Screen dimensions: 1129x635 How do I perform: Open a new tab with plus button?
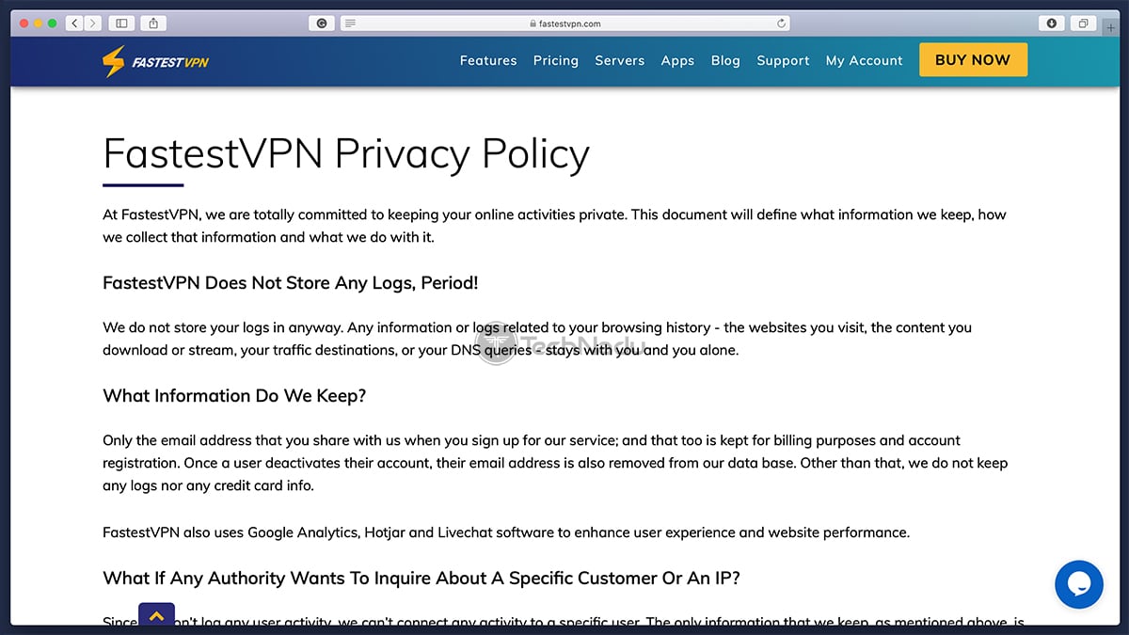(1111, 27)
